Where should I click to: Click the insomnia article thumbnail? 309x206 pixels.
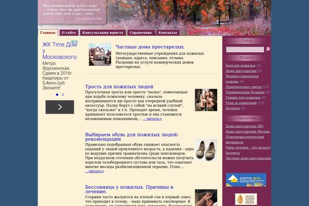point(206,198)
